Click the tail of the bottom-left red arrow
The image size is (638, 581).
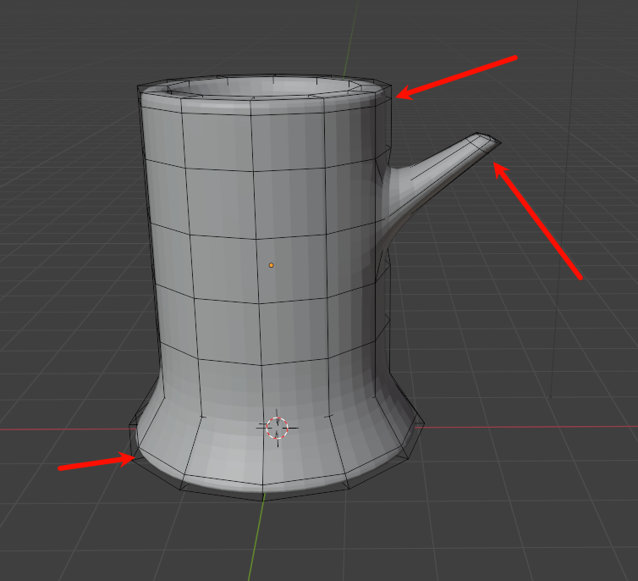(x=60, y=467)
